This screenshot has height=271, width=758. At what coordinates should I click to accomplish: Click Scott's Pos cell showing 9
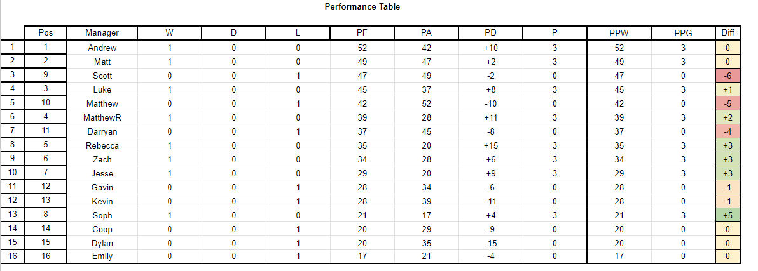coord(45,76)
